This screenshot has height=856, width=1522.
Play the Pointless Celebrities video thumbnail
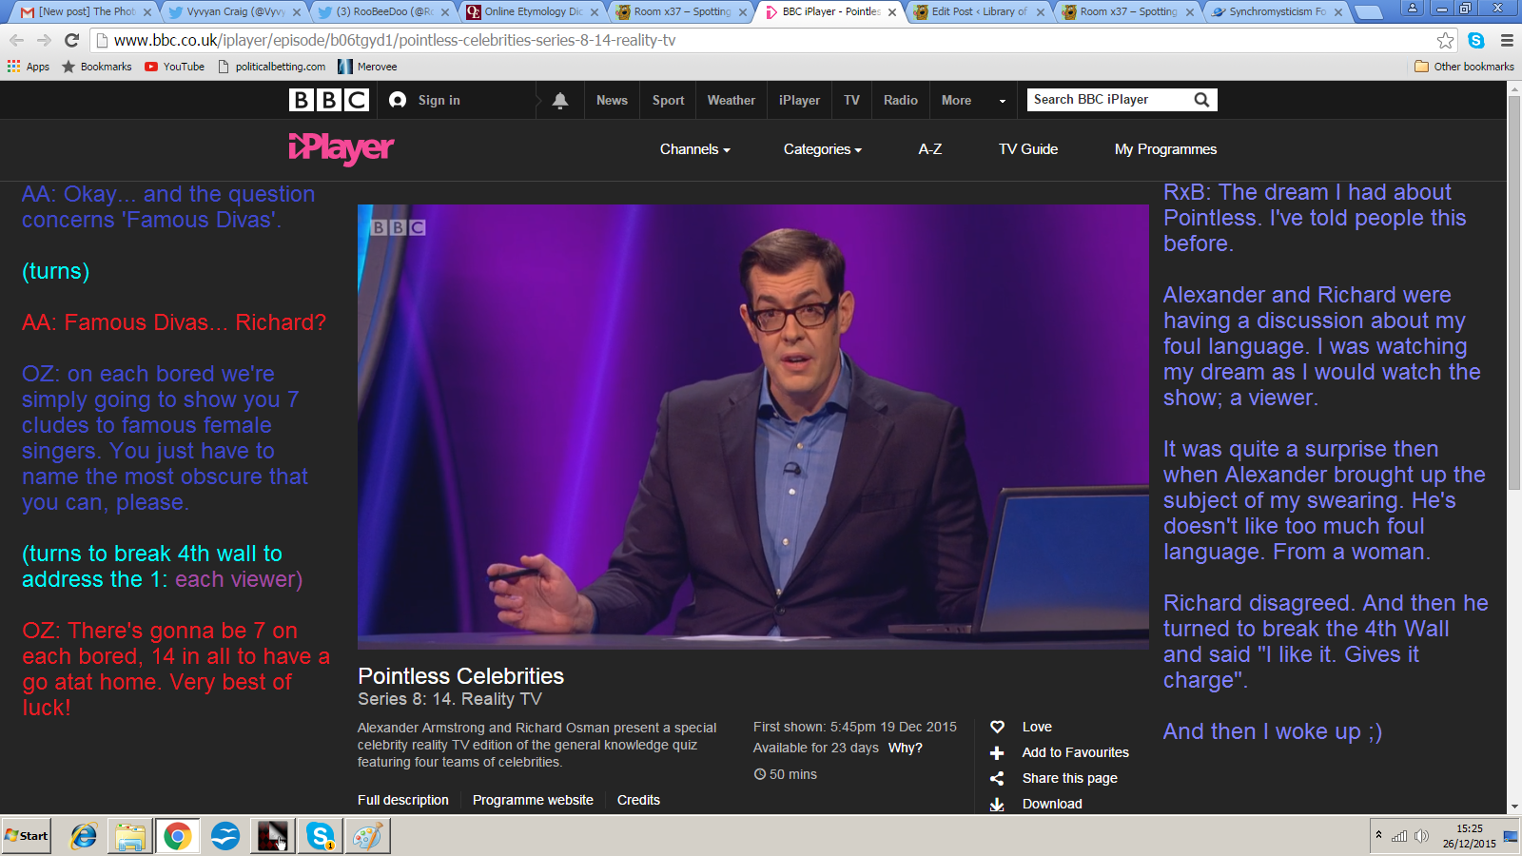point(752,427)
